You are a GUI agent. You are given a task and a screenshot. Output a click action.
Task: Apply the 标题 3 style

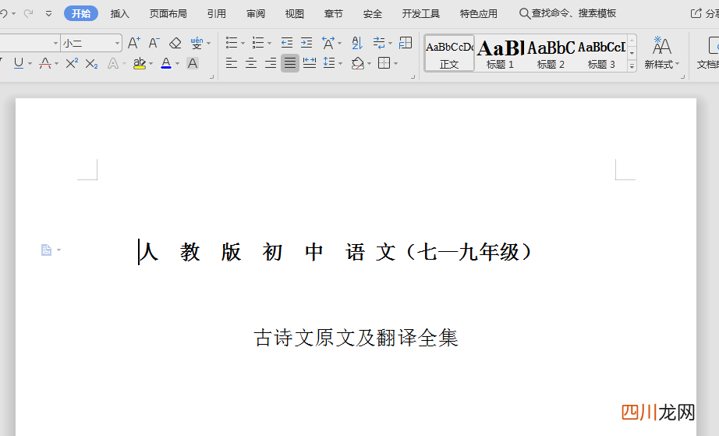601,53
